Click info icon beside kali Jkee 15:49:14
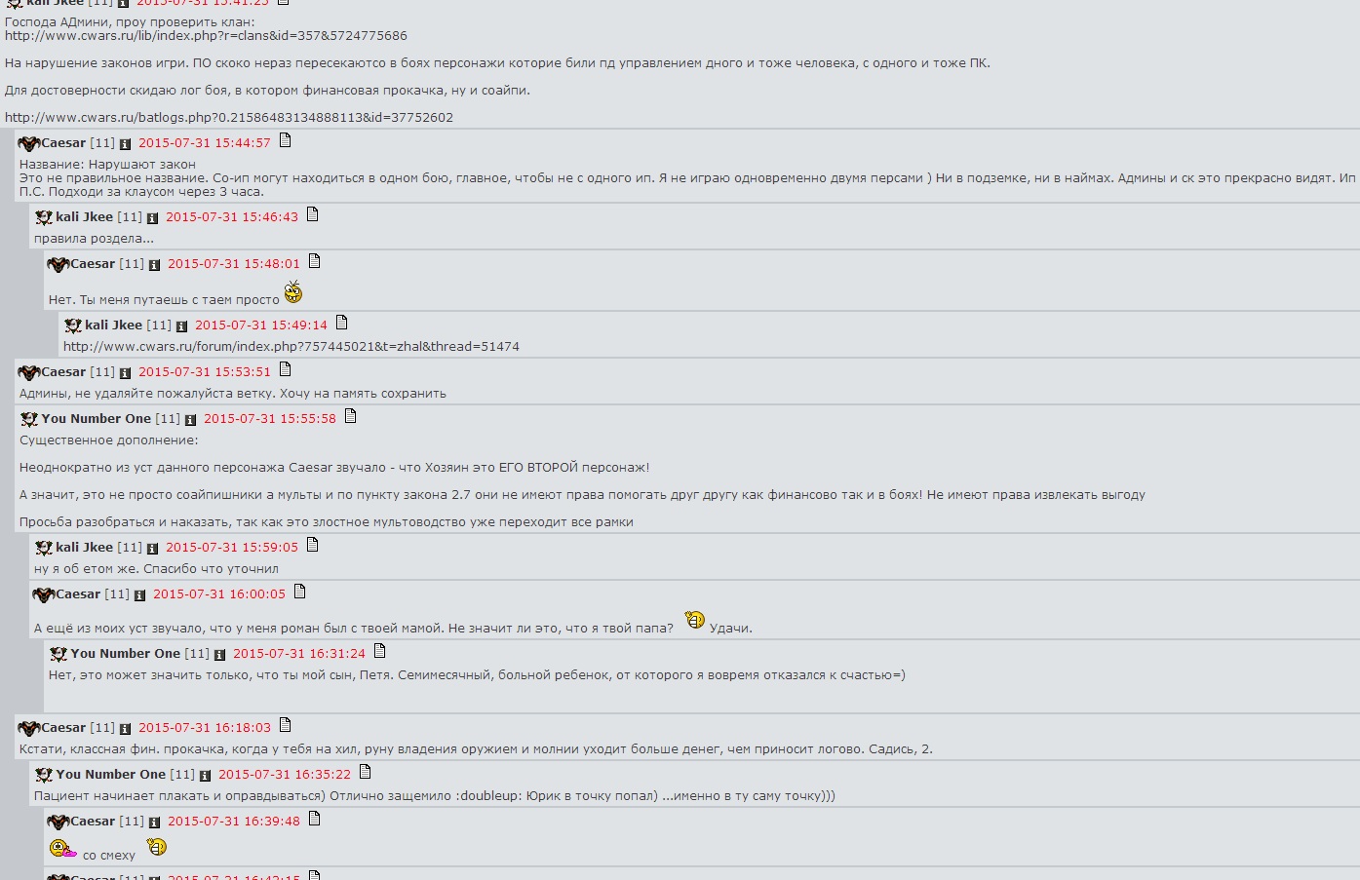The width and height of the screenshot is (1360, 880). click(x=181, y=326)
